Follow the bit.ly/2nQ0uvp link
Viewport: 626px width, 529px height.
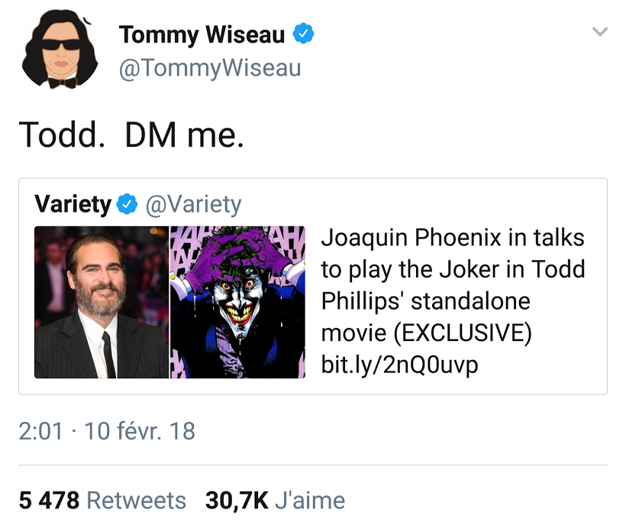399,365
